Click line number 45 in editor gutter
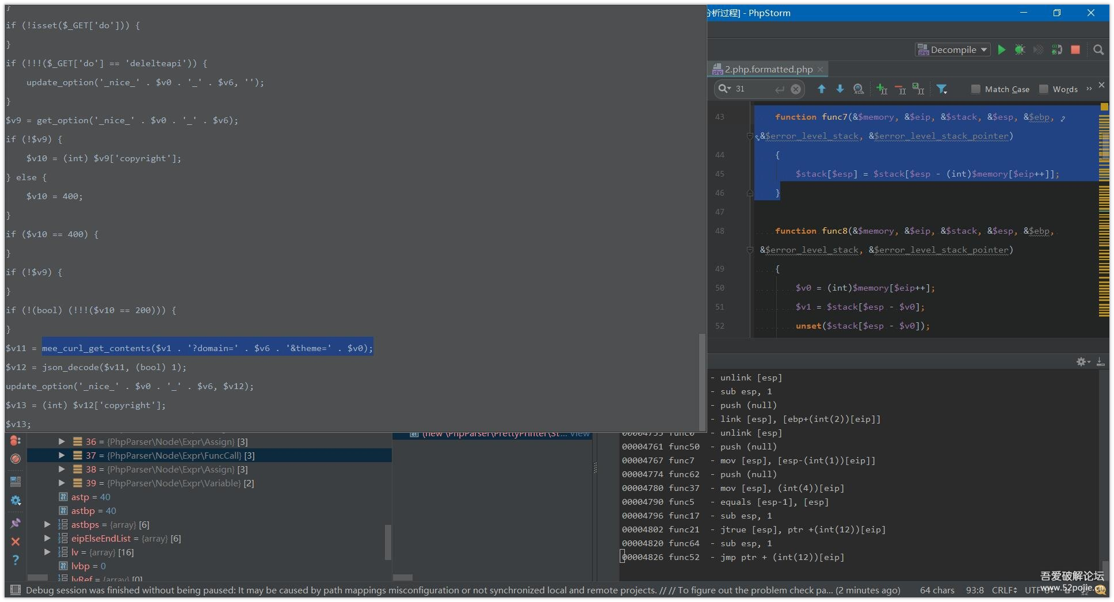The height and width of the screenshot is (602, 1114). (x=720, y=174)
